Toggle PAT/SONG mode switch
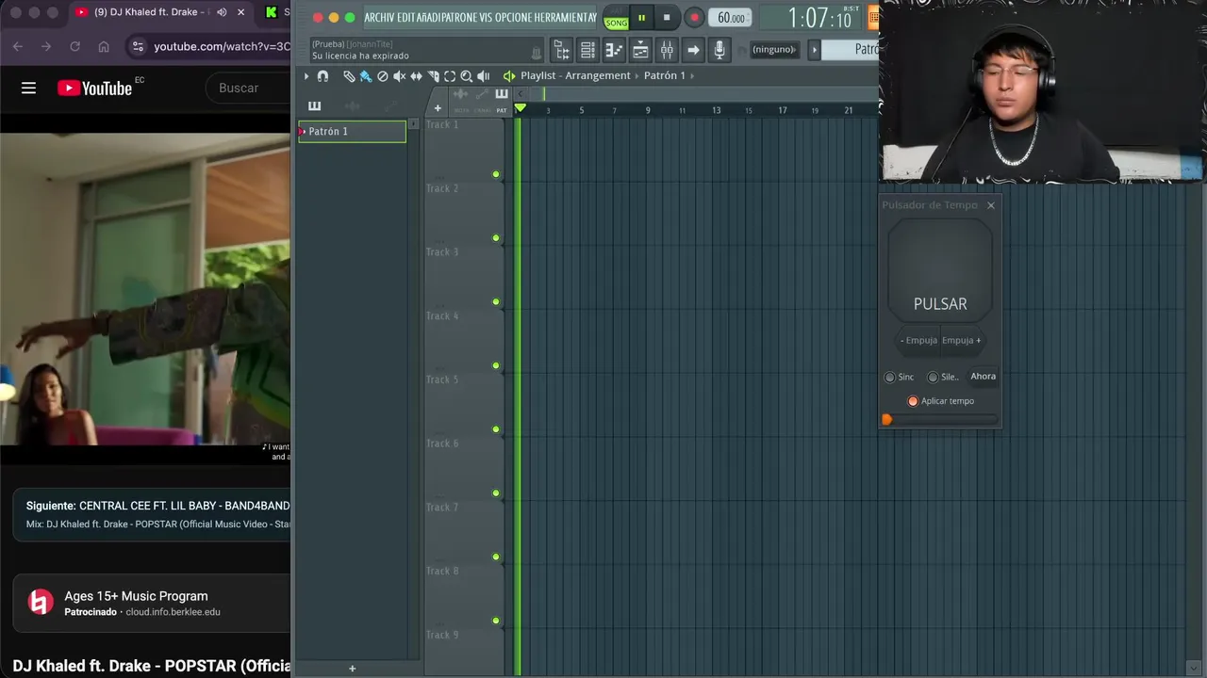 click(x=616, y=18)
